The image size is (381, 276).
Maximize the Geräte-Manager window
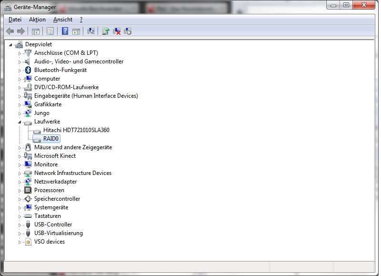tap(346, 5)
